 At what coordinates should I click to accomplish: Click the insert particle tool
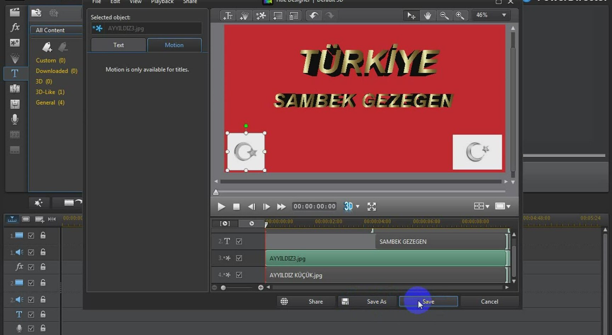click(244, 16)
